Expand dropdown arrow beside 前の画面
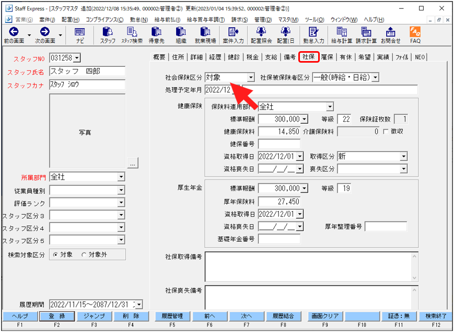Viewport: 454px width, 332px height. [30, 35]
